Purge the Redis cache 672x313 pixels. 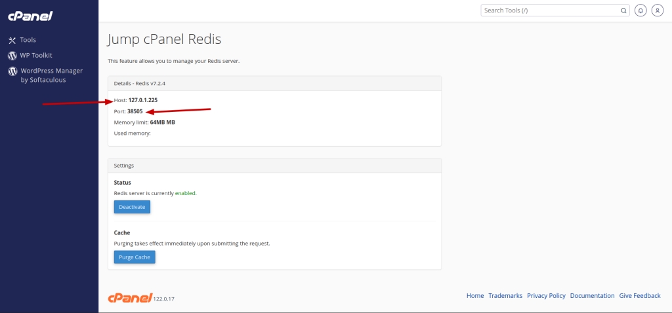coord(135,257)
